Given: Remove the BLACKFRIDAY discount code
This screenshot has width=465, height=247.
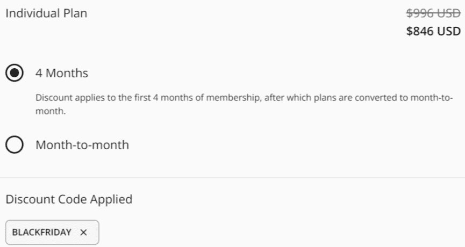Looking at the screenshot, I should (83, 233).
